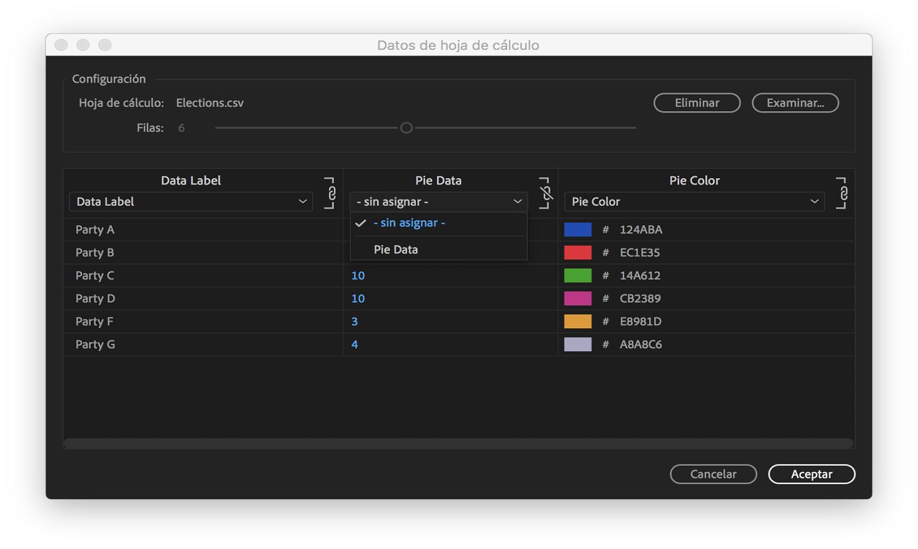Click the Cancelar button
Image resolution: width=918 pixels, height=549 pixels.
714,474
